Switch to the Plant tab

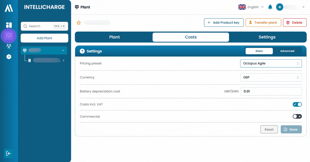pos(114,37)
